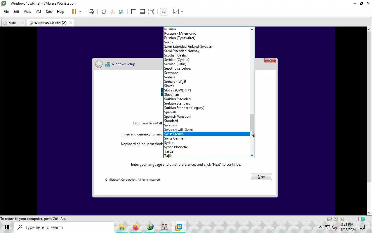Open the power options dropdown arrow beside pause
This screenshot has height=233, width=372.
(x=80, y=12)
